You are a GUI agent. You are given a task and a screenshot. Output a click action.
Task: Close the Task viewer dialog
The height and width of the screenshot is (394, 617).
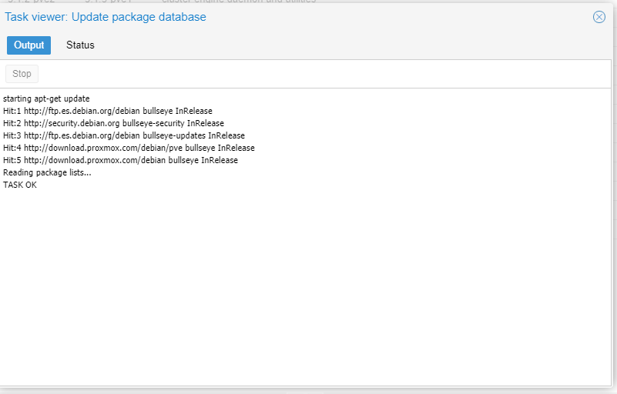(x=599, y=17)
